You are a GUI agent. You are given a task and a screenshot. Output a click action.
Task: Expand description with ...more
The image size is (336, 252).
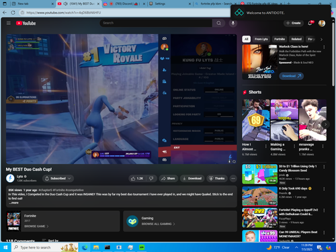coord(13,203)
